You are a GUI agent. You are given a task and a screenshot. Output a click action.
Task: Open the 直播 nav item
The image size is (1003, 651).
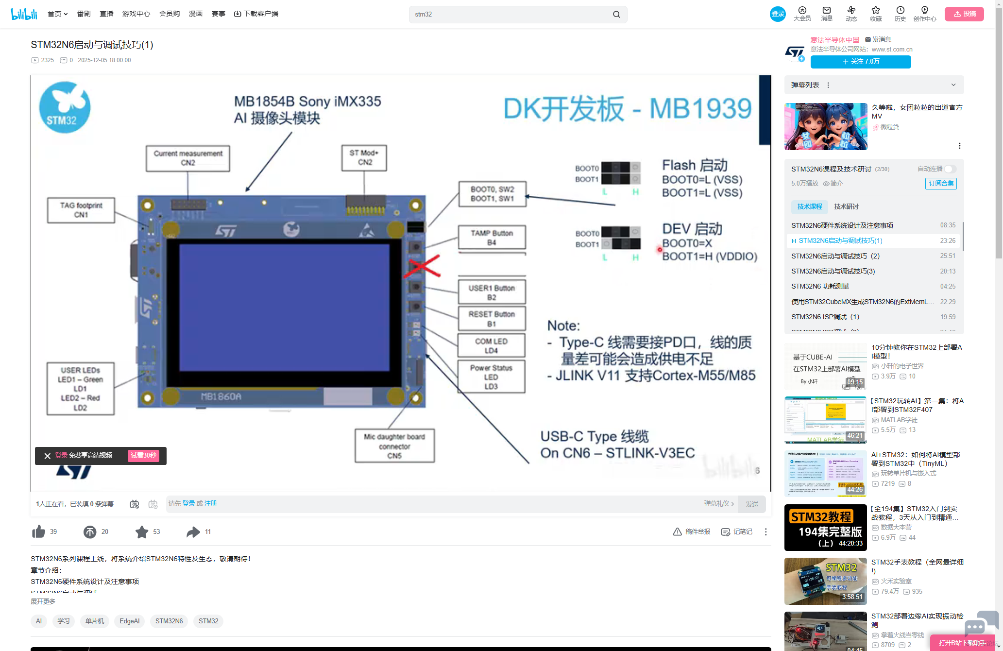(x=106, y=14)
